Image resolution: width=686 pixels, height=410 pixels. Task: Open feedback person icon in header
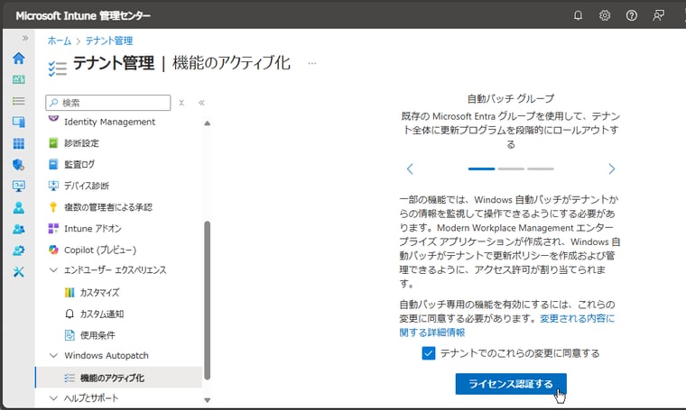(x=658, y=15)
